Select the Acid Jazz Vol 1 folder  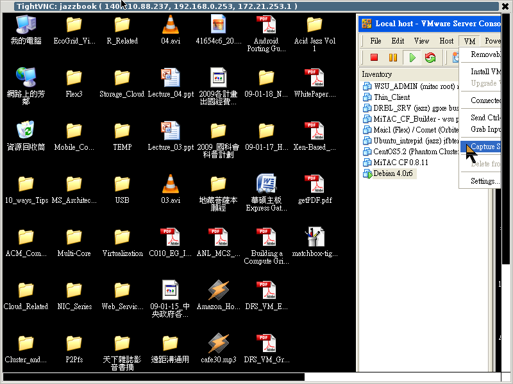314,34
